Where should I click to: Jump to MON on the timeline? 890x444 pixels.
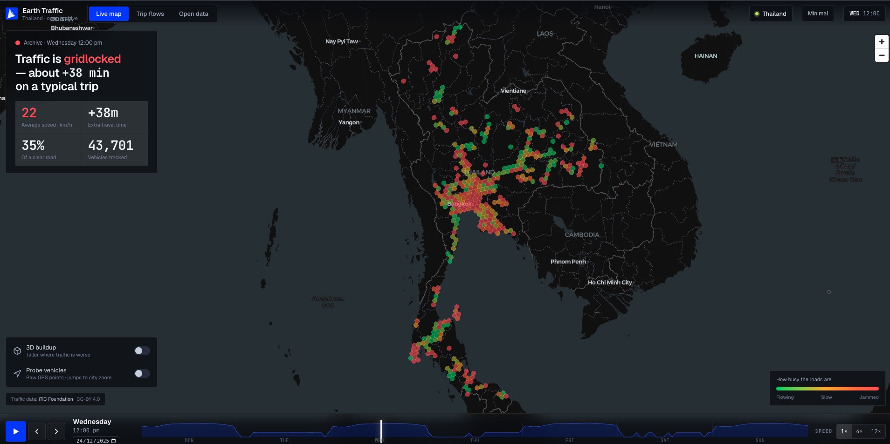189,440
